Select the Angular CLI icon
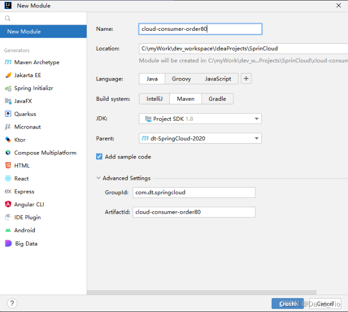Image resolution: width=348 pixels, height=312 pixels. coord(8,204)
